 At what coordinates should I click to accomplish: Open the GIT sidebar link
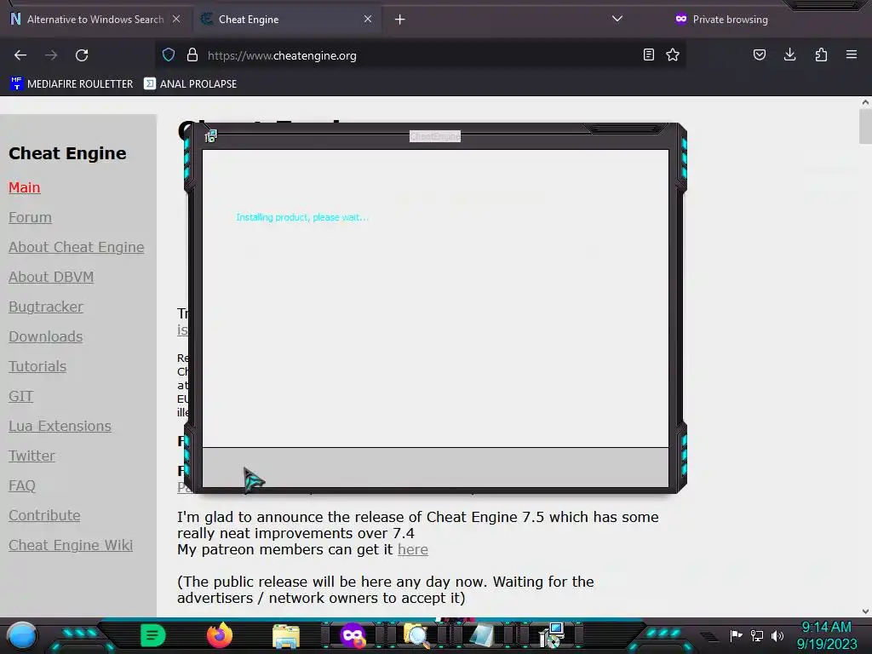point(21,397)
